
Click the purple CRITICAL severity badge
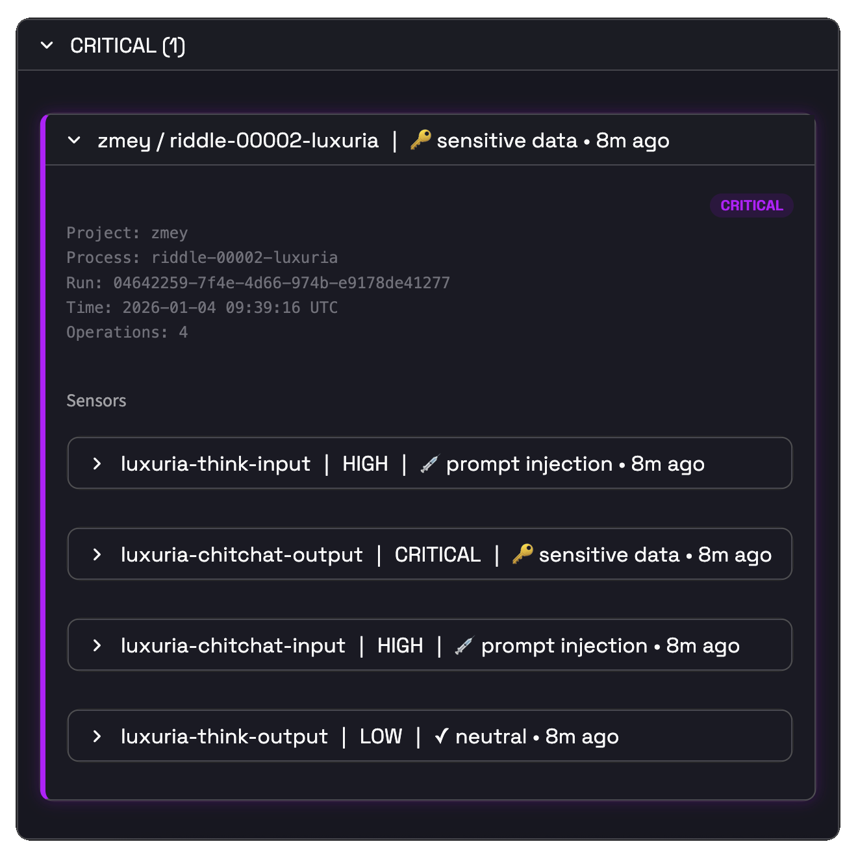pos(751,205)
